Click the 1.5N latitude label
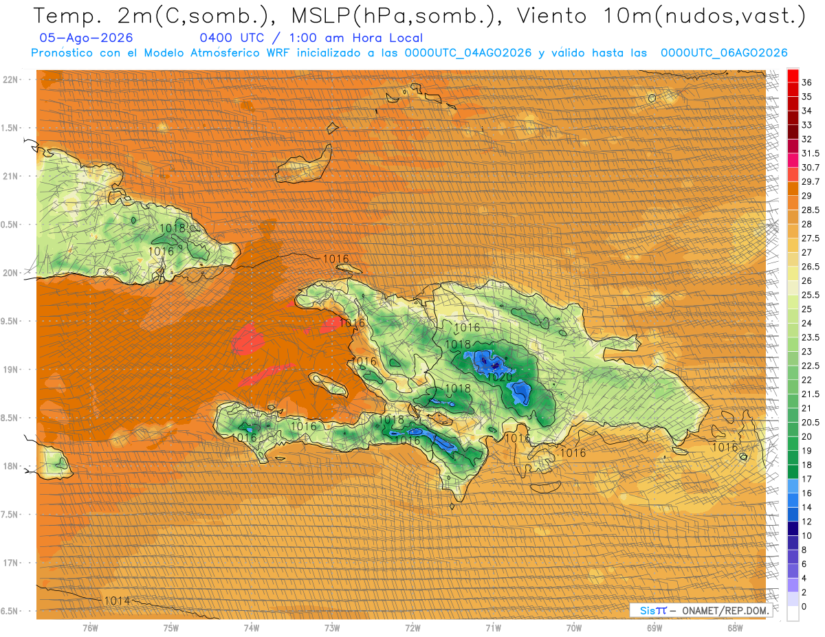Image resolution: width=825 pixels, height=637 pixels. click(10, 128)
